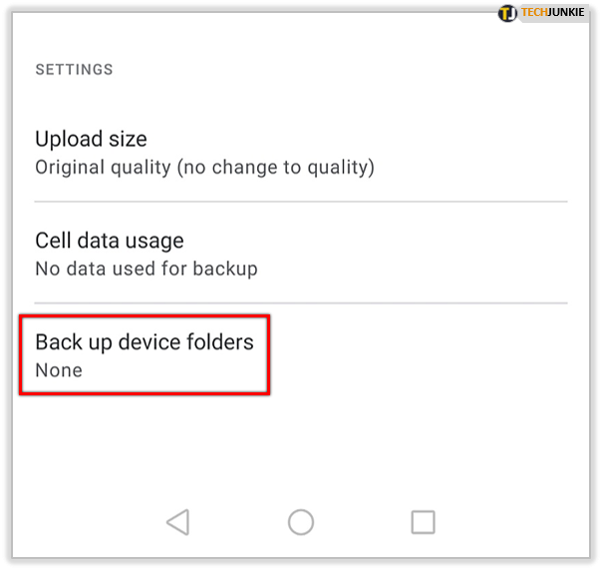Click the orange 'TECH' part of watermark
This screenshot has width=602, height=570.
click(534, 12)
